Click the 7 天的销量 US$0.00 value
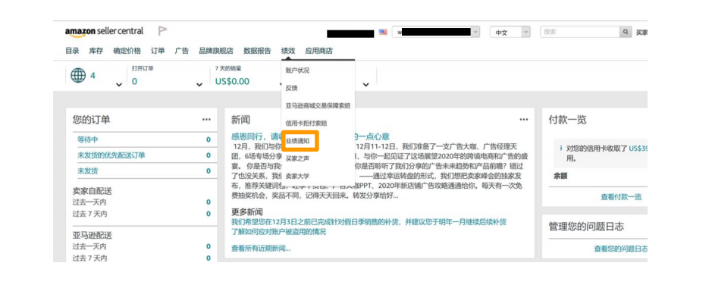The image size is (712, 291). pos(233,82)
